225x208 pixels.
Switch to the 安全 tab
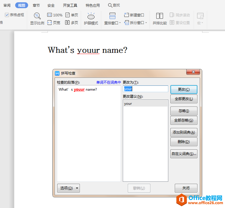[51, 5]
